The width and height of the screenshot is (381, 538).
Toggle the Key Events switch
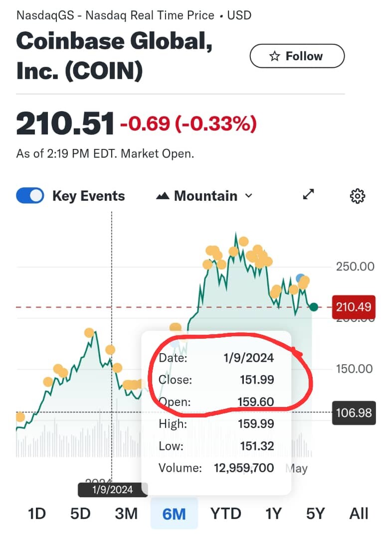click(x=30, y=196)
